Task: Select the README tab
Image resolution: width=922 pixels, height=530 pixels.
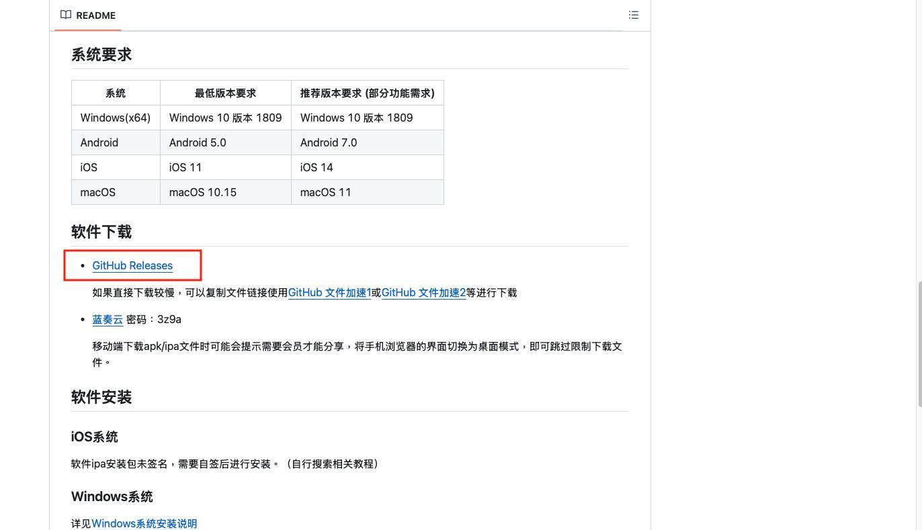Action: 88,15
